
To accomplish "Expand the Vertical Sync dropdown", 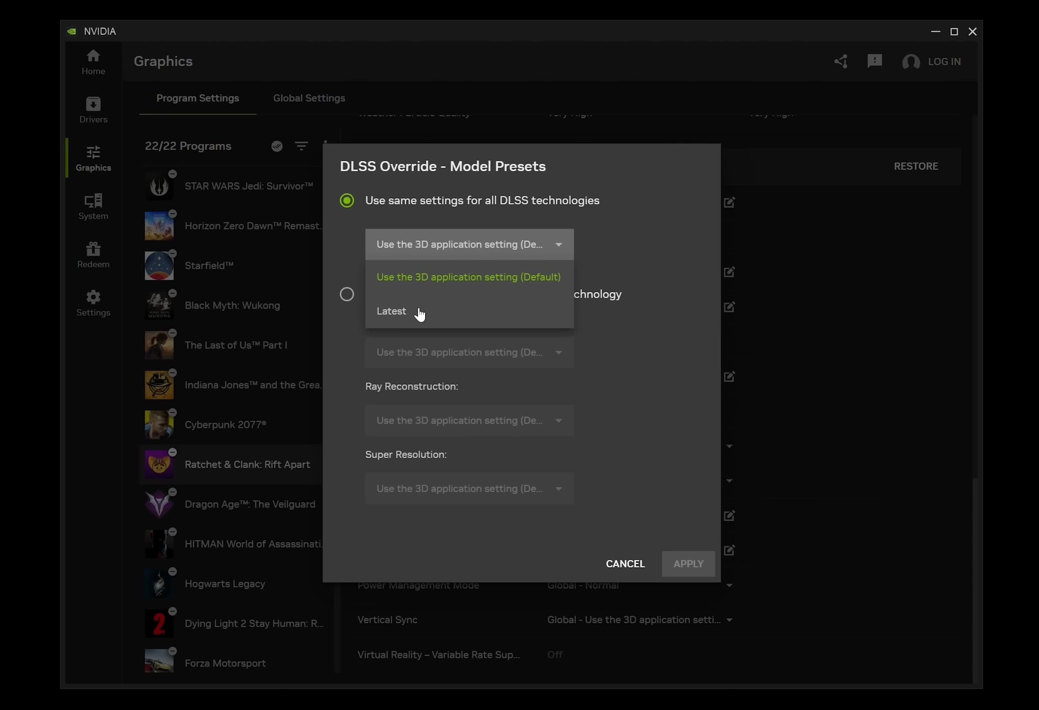I will point(729,620).
